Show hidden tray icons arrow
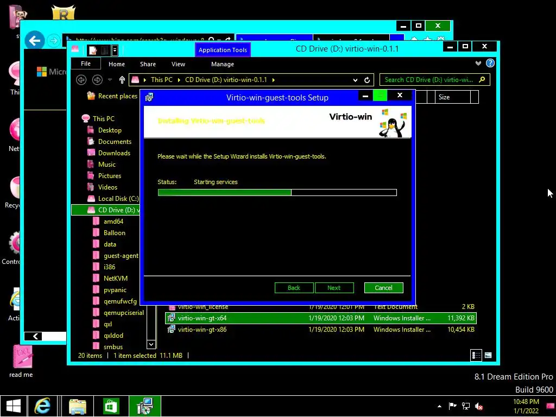556x417 pixels. (x=439, y=406)
